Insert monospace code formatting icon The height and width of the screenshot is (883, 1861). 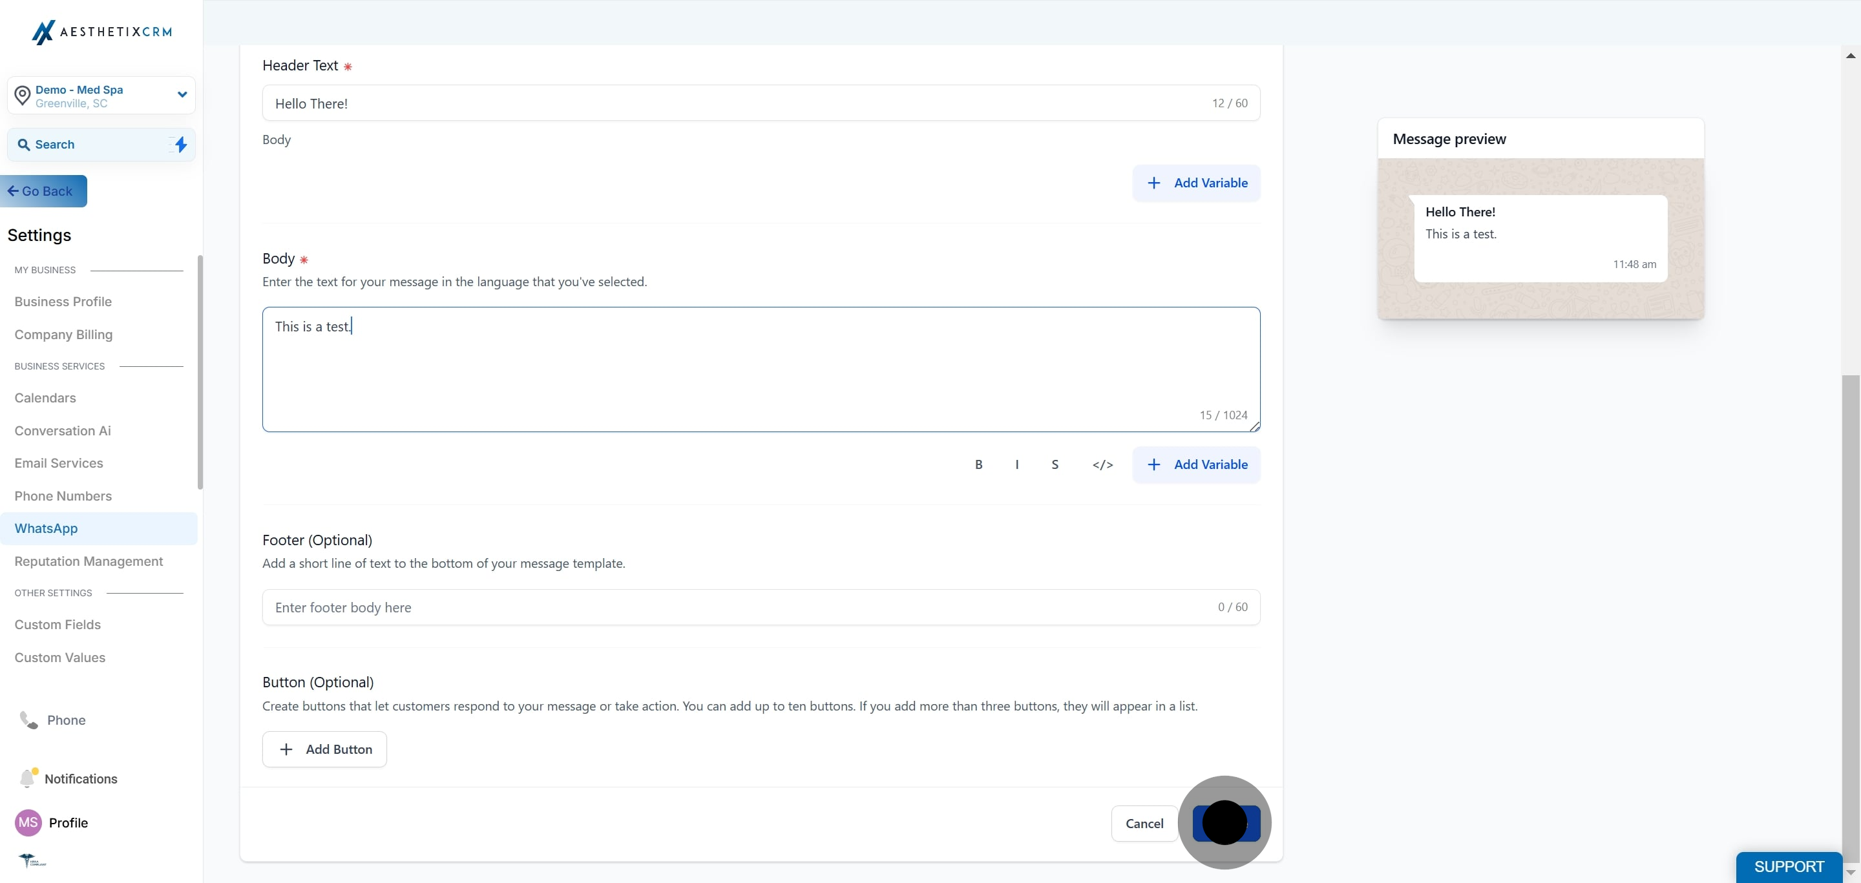(1102, 464)
